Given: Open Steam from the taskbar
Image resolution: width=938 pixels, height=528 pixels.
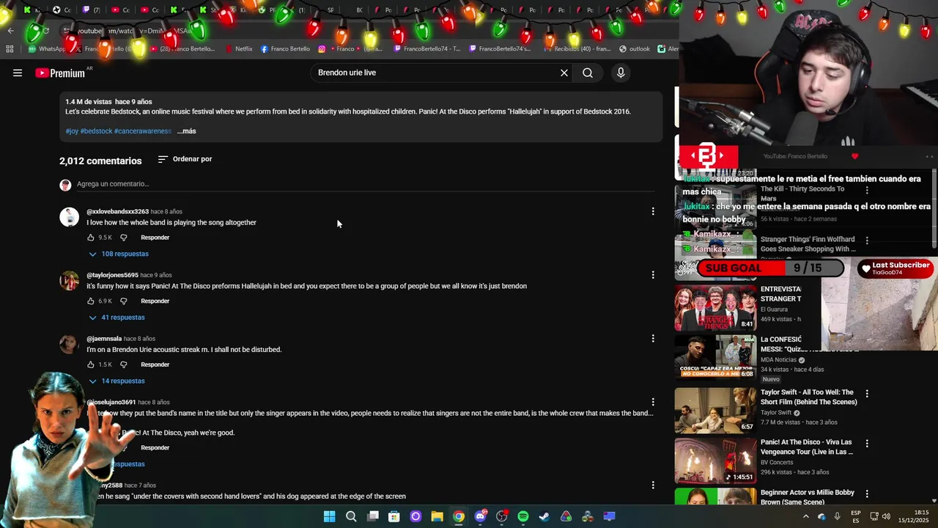Looking at the screenshot, I should [544, 516].
